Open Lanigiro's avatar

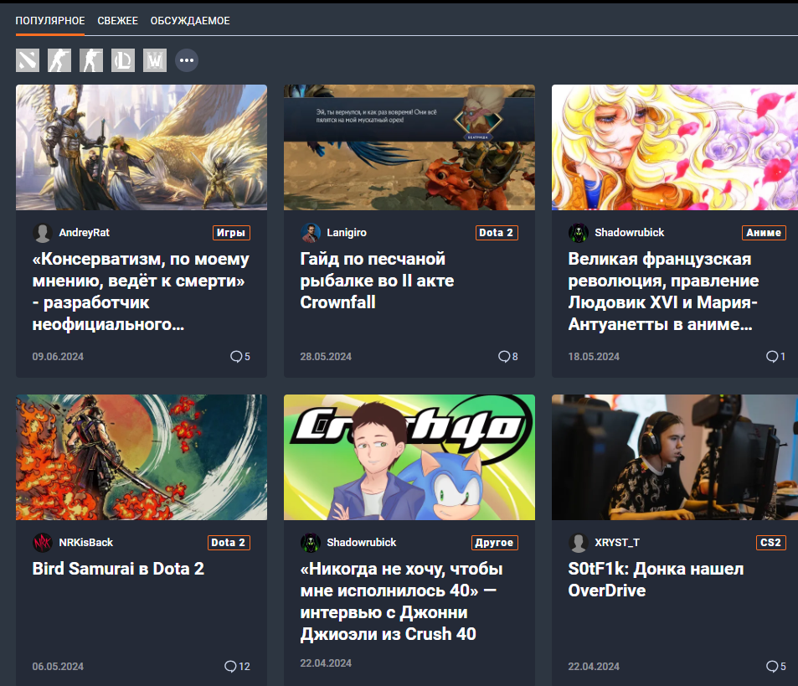tap(311, 233)
